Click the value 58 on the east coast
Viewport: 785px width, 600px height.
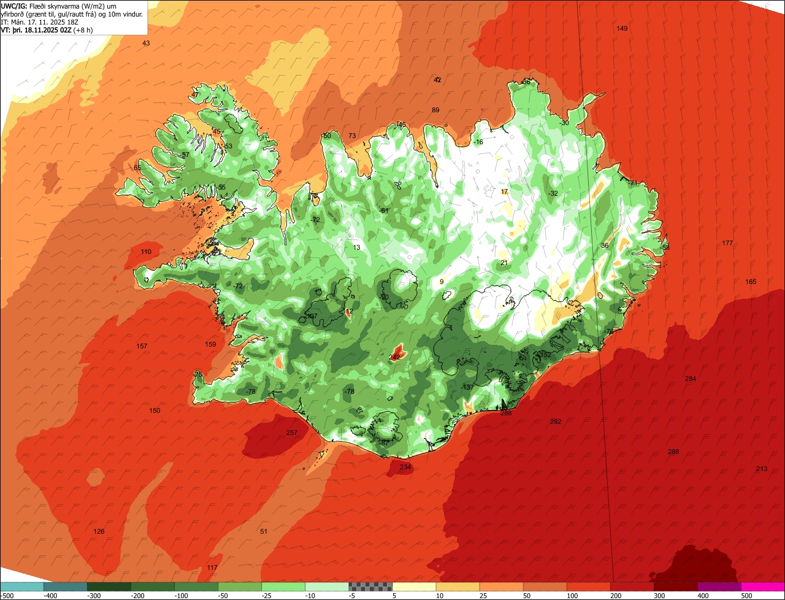(x=666, y=247)
